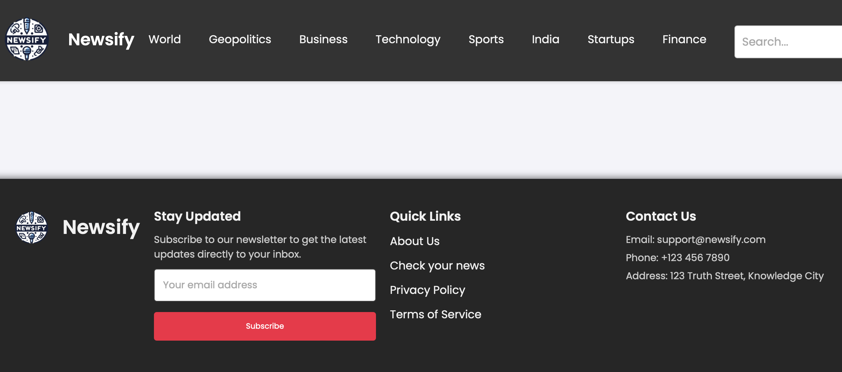View the Privacy Policy page
The height and width of the screenshot is (372, 842).
[x=428, y=290]
